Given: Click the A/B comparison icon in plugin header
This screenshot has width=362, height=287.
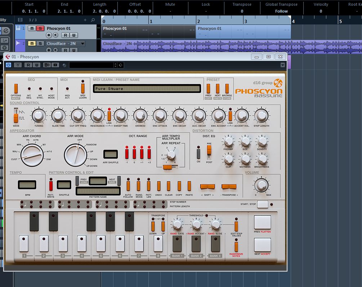Looking at the screenshot, I should coord(47,65).
